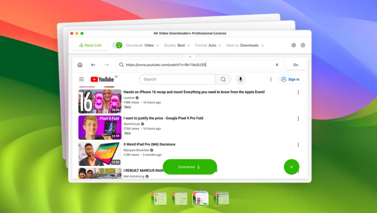Open the Quality Best dropdown
The image size is (377, 213).
coord(177,45)
